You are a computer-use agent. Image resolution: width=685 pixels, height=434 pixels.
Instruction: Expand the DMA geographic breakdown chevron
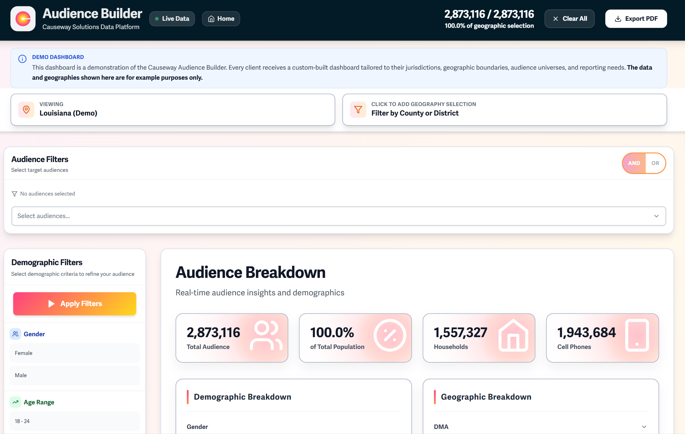644,427
